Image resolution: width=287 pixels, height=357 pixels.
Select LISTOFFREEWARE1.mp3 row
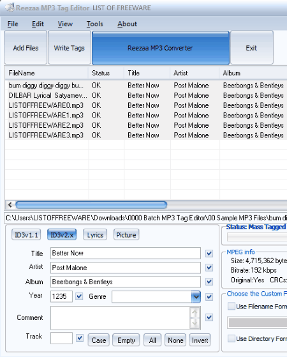tap(145, 116)
